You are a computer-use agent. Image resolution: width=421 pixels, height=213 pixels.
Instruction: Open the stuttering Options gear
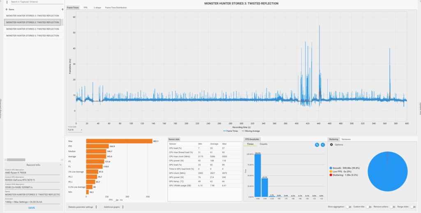click(x=331, y=145)
